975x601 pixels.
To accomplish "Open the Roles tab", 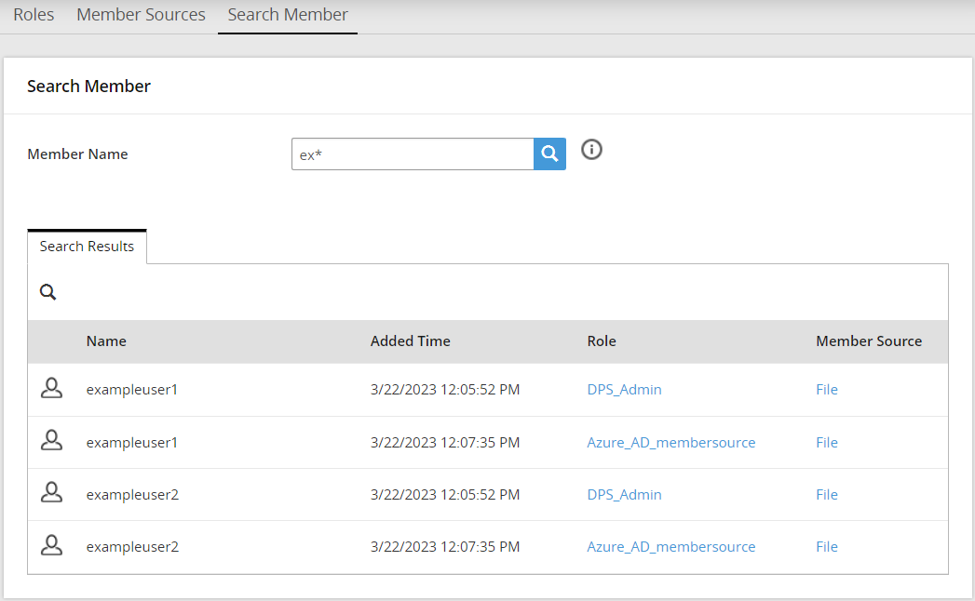I will click(x=34, y=15).
